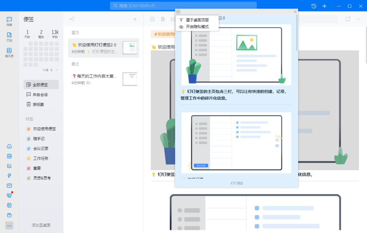This screenshot has height=233, width=367.
Task: Click the 钉钉便签 footer label on popup
Action: tap(237, 183)
